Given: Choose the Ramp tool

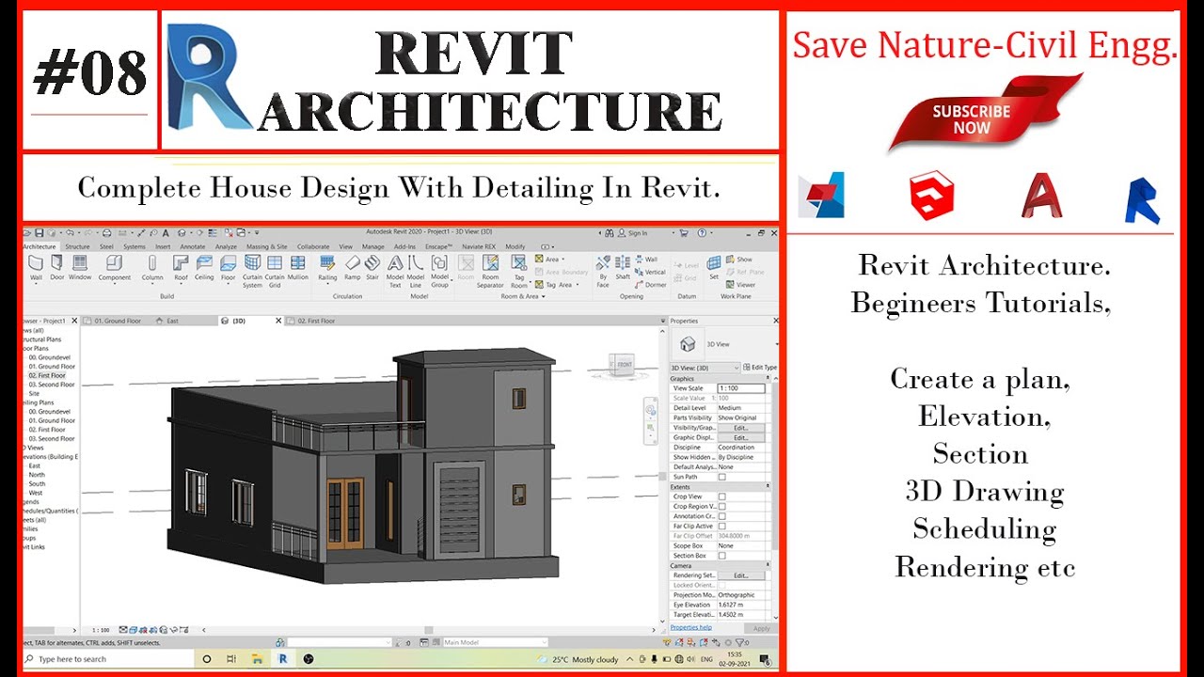Looking at the screenshot, I should [352, 267].
